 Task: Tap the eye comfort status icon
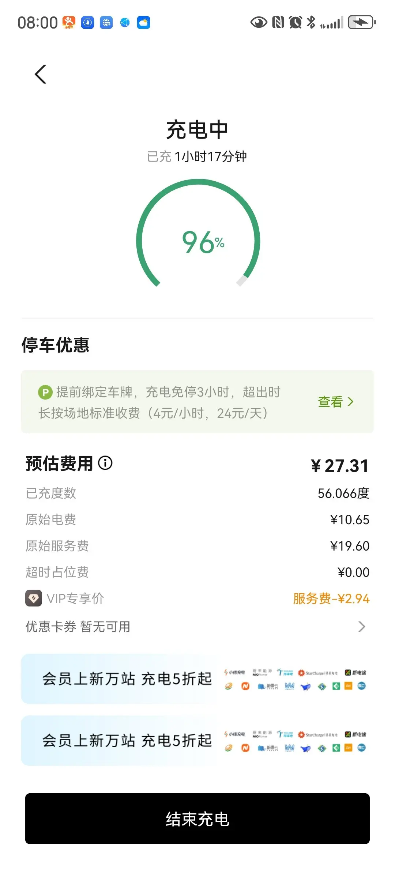point(259,23)
